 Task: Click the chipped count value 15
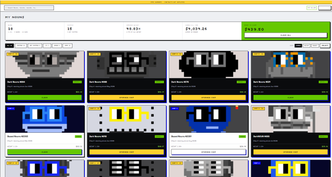pyautogui.click(x=70, y=29)
